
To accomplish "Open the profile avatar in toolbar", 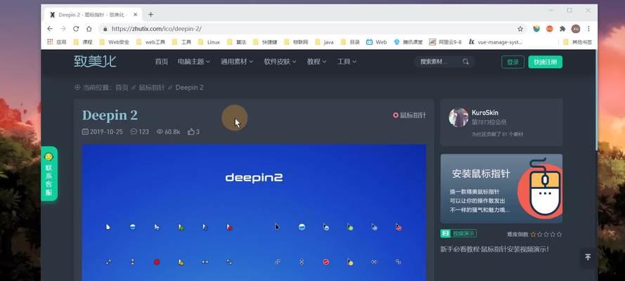I will pos(576,29).
